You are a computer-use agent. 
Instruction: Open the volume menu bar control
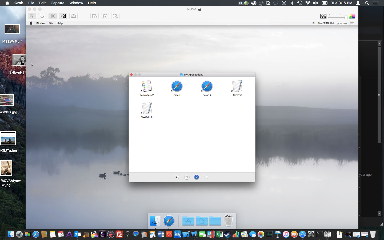[315, 3]
